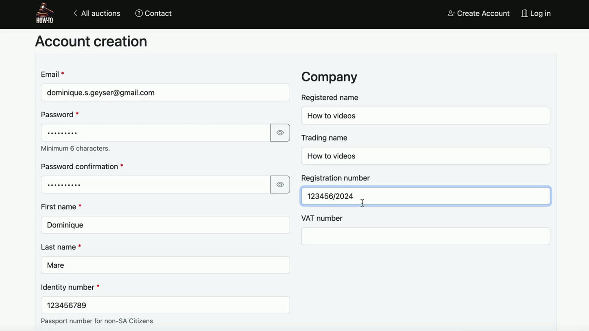Screen dimensions: 589x331
Task: Click the eye icon on Password confirmation field
Action: tap(280, 184)
